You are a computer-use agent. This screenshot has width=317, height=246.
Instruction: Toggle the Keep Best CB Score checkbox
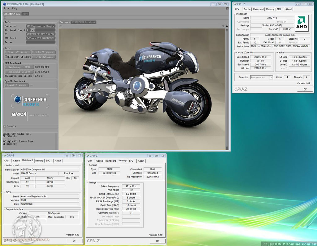(6, 57)
